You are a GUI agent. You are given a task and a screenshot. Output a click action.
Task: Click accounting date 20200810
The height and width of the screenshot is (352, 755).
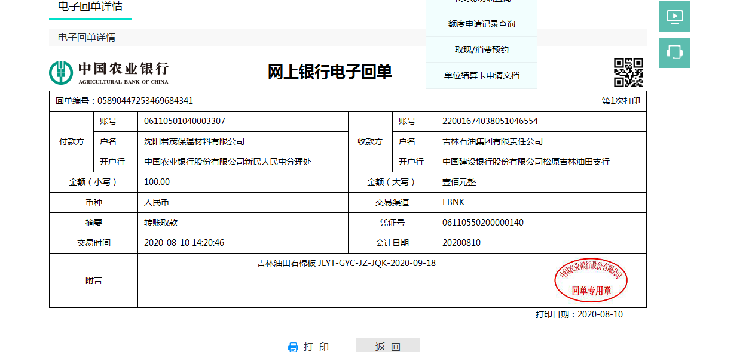[461, 243]
